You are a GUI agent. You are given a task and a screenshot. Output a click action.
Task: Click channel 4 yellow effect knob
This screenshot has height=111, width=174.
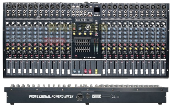24,48
